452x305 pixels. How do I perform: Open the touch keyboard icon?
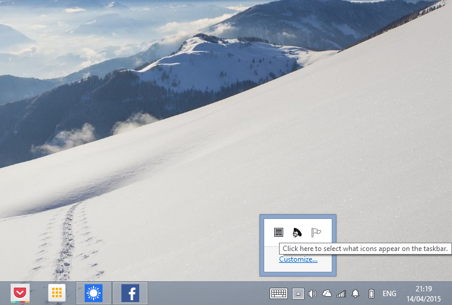(278, 294)
